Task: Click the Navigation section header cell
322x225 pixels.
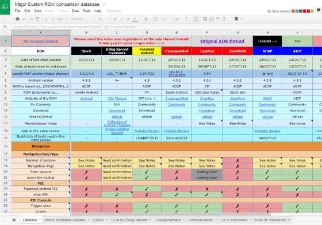Action: [41, 146]
